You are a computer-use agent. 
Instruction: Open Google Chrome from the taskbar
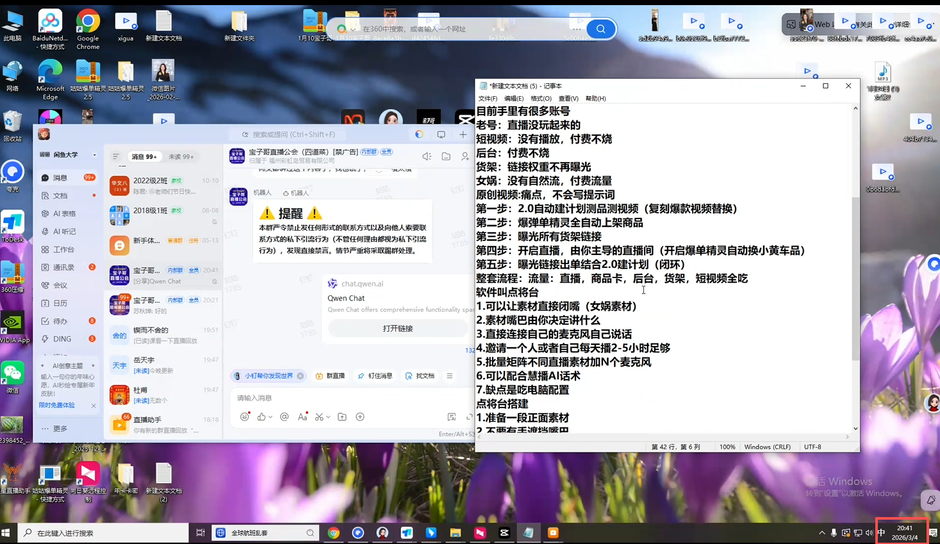(334, 533)
